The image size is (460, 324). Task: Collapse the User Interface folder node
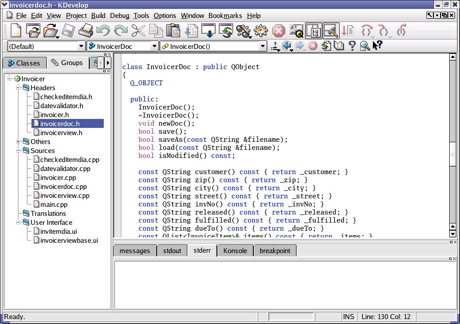18,222
